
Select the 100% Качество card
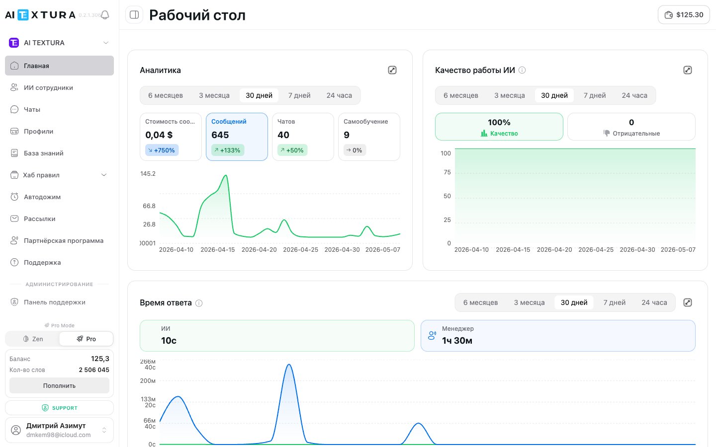(x=499, y=127)
